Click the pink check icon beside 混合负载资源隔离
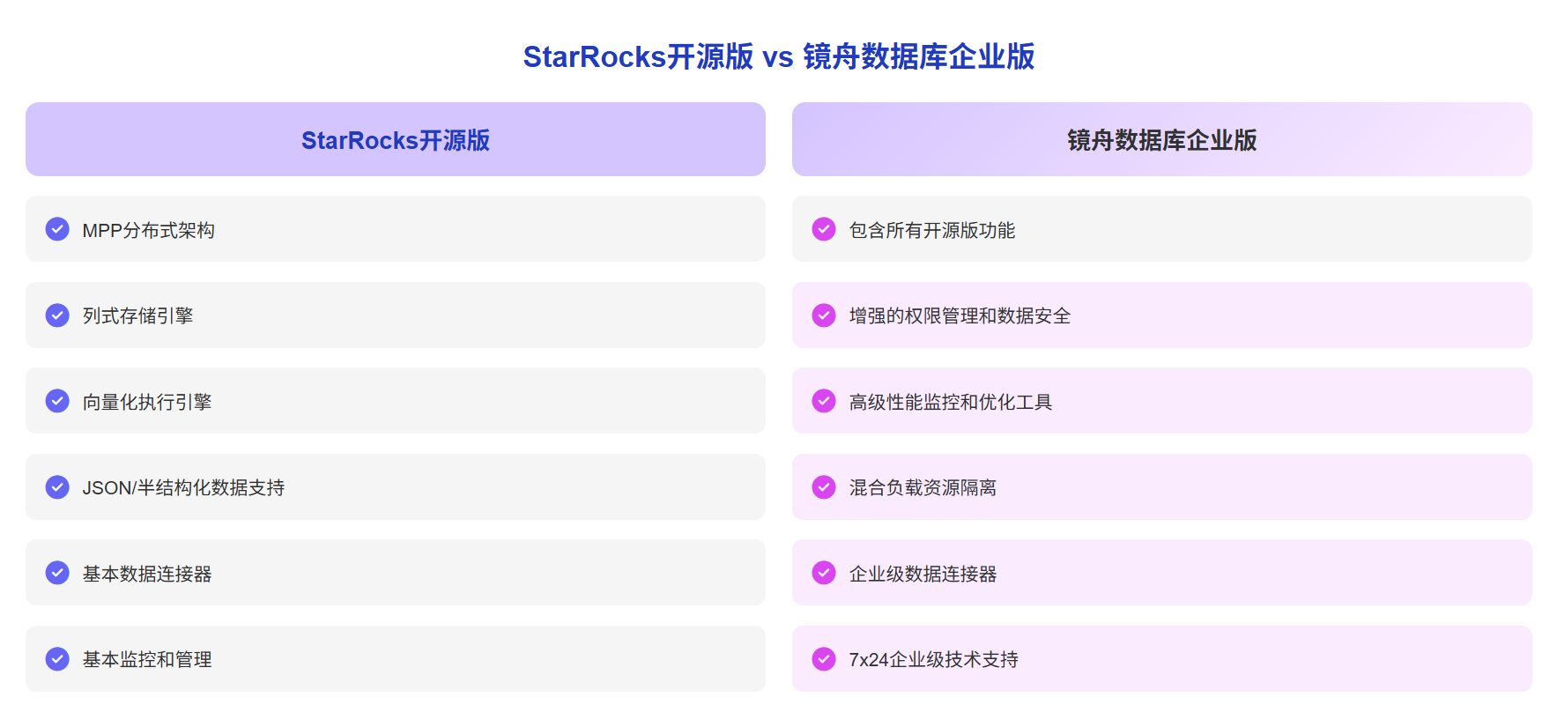This screenshot has height=727, width=1557. click(x=824, y=487)
